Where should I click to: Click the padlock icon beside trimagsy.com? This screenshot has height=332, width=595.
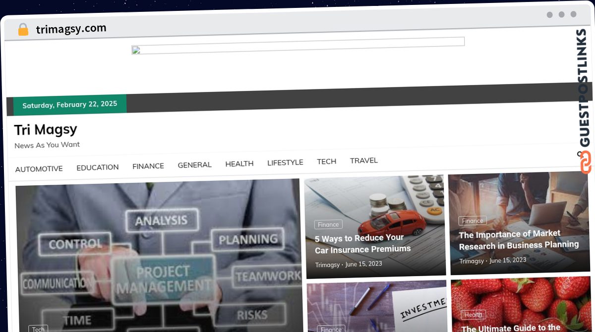point(23,30)
